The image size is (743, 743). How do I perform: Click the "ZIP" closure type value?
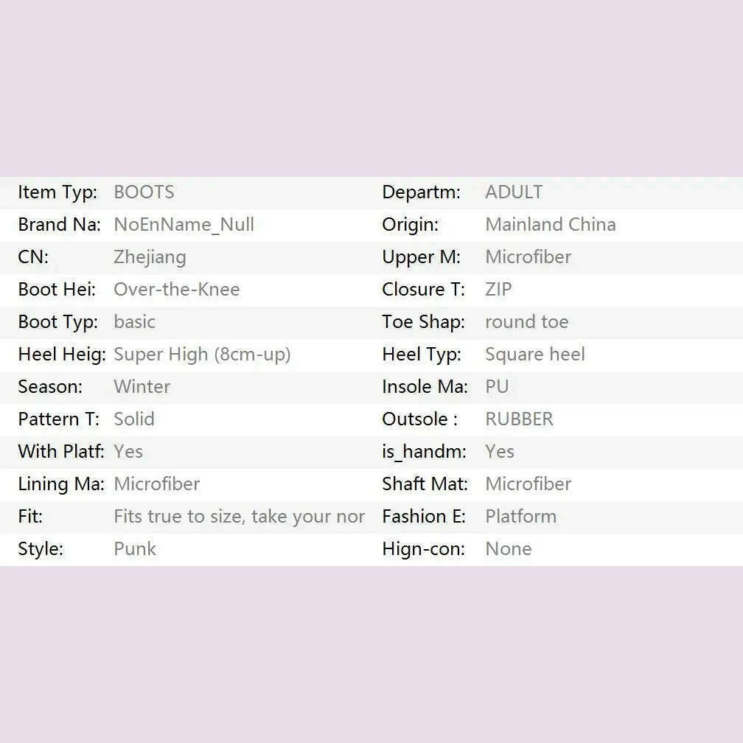point(498,290)
